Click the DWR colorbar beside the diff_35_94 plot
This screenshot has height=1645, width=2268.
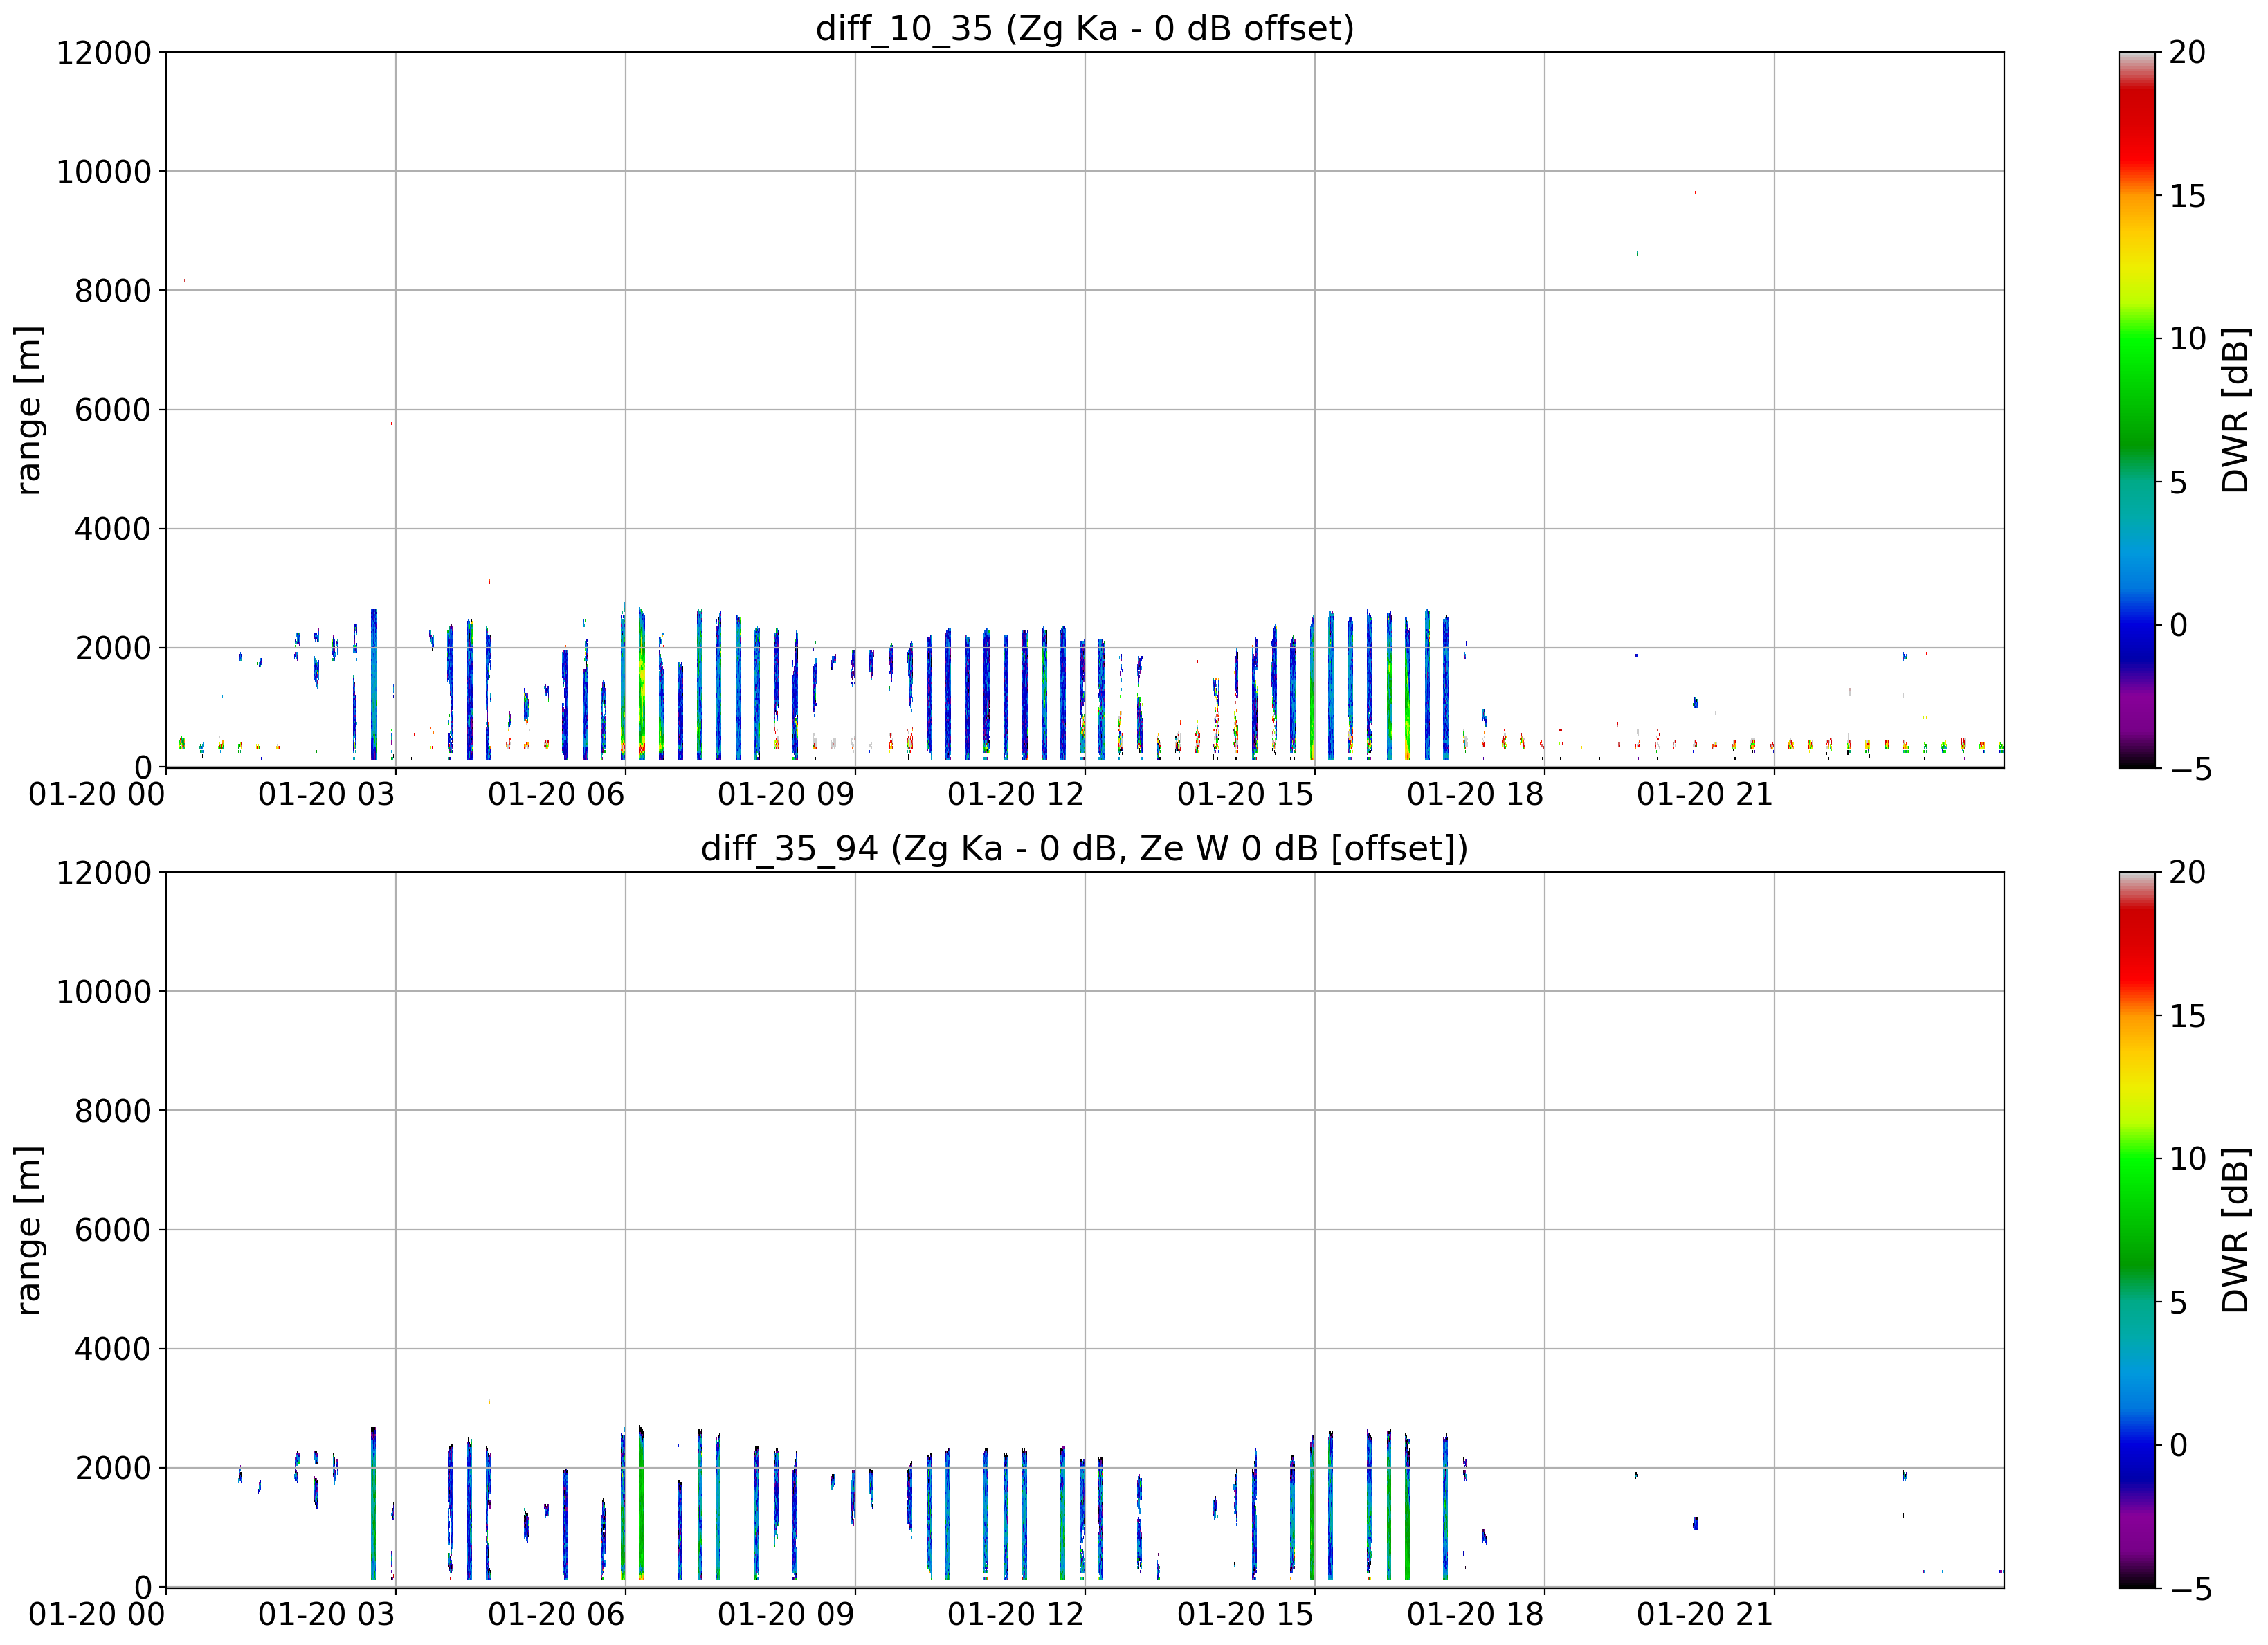click(2138, 1230)
